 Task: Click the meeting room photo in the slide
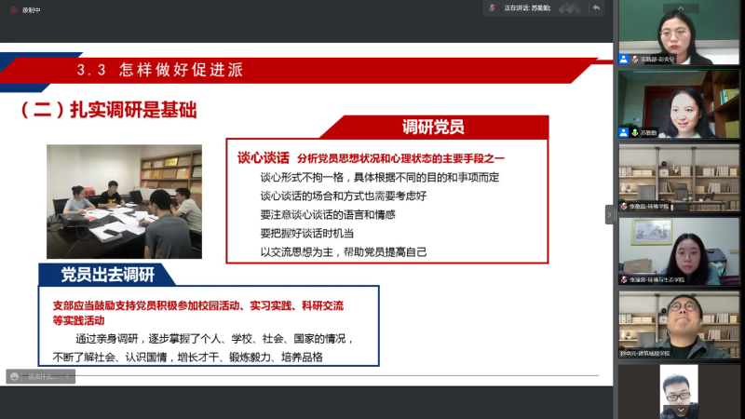click(x=124, y=201)
